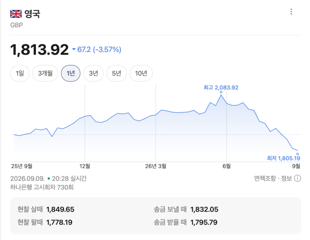Click the info circle icon beside 정보
Screen dimensions: 310x240
[297, 178]
